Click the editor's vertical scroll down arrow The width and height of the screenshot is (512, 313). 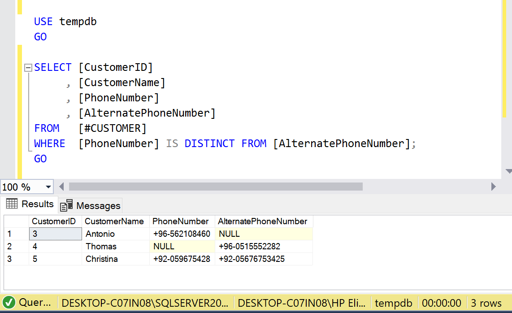pos(508,171)
